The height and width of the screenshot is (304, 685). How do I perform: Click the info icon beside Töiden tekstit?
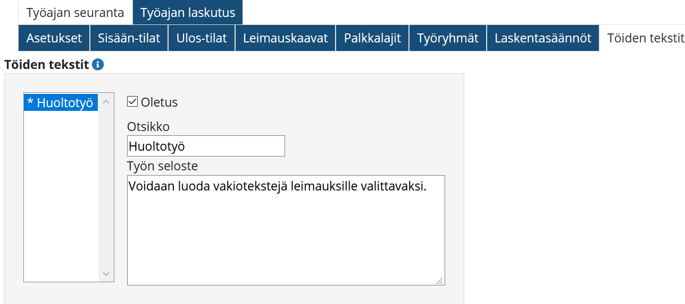pyautogui.click(x=98, y=65)
